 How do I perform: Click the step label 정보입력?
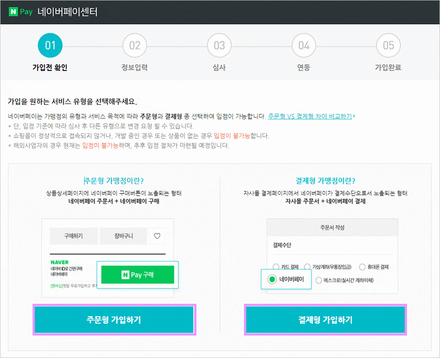(134, 68)
